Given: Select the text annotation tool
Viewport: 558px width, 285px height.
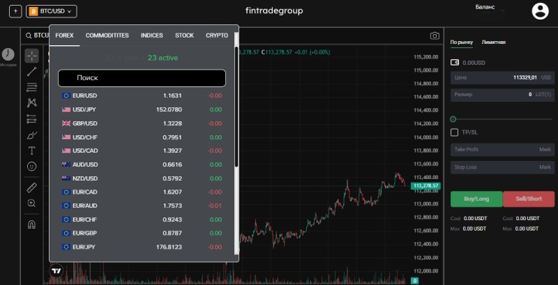Looking at the screenshot, I should [x=31, y=151].
